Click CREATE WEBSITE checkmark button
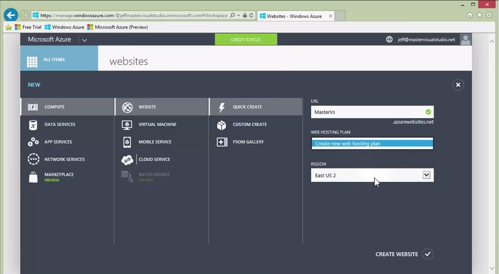This screenshot has height=274, width=499. pyautogui.click(x=428, y=254)
